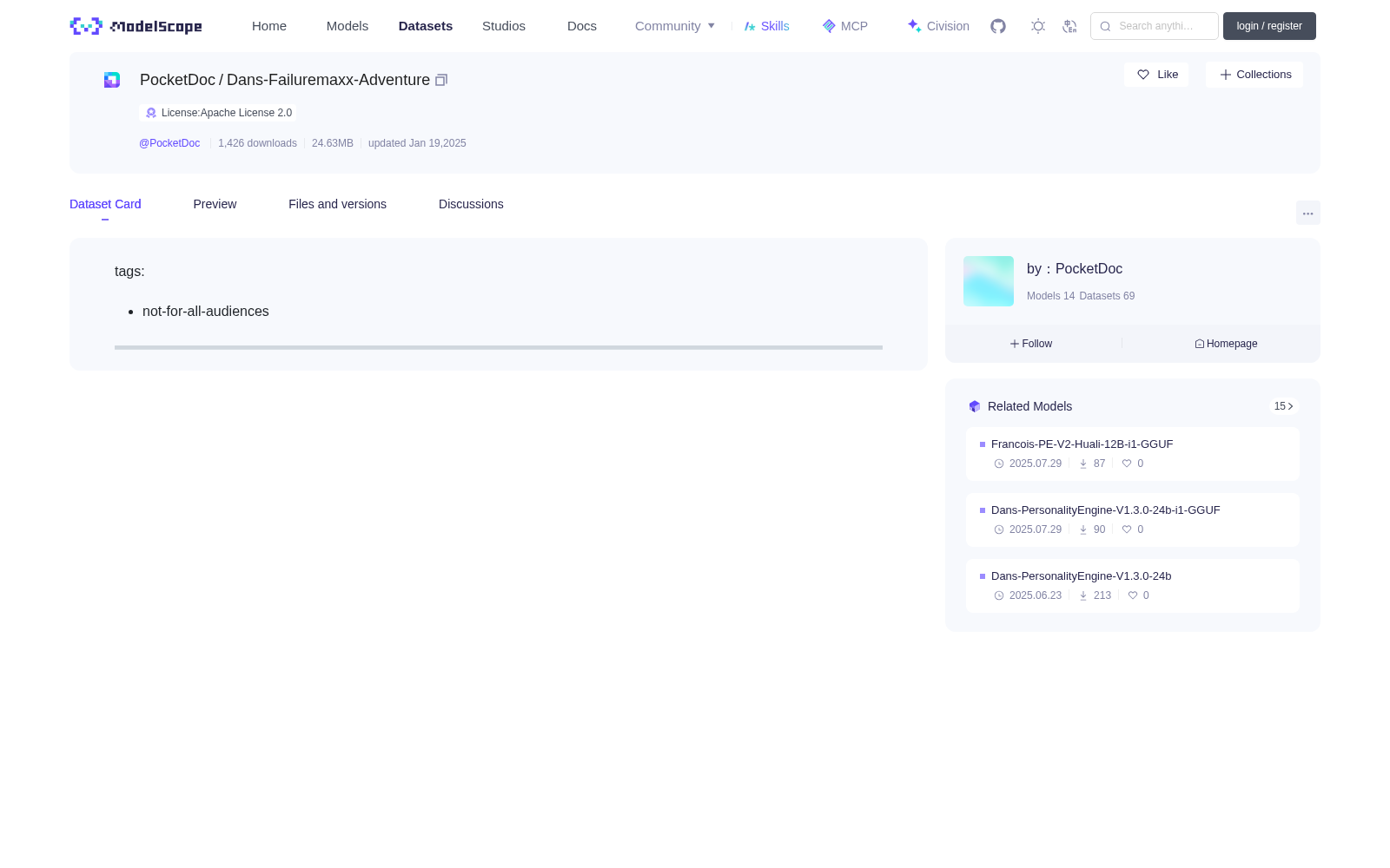Click the 1,426 downloads text
The width and height of the screenshot is (1390, 868).
(x=258, y=143)
